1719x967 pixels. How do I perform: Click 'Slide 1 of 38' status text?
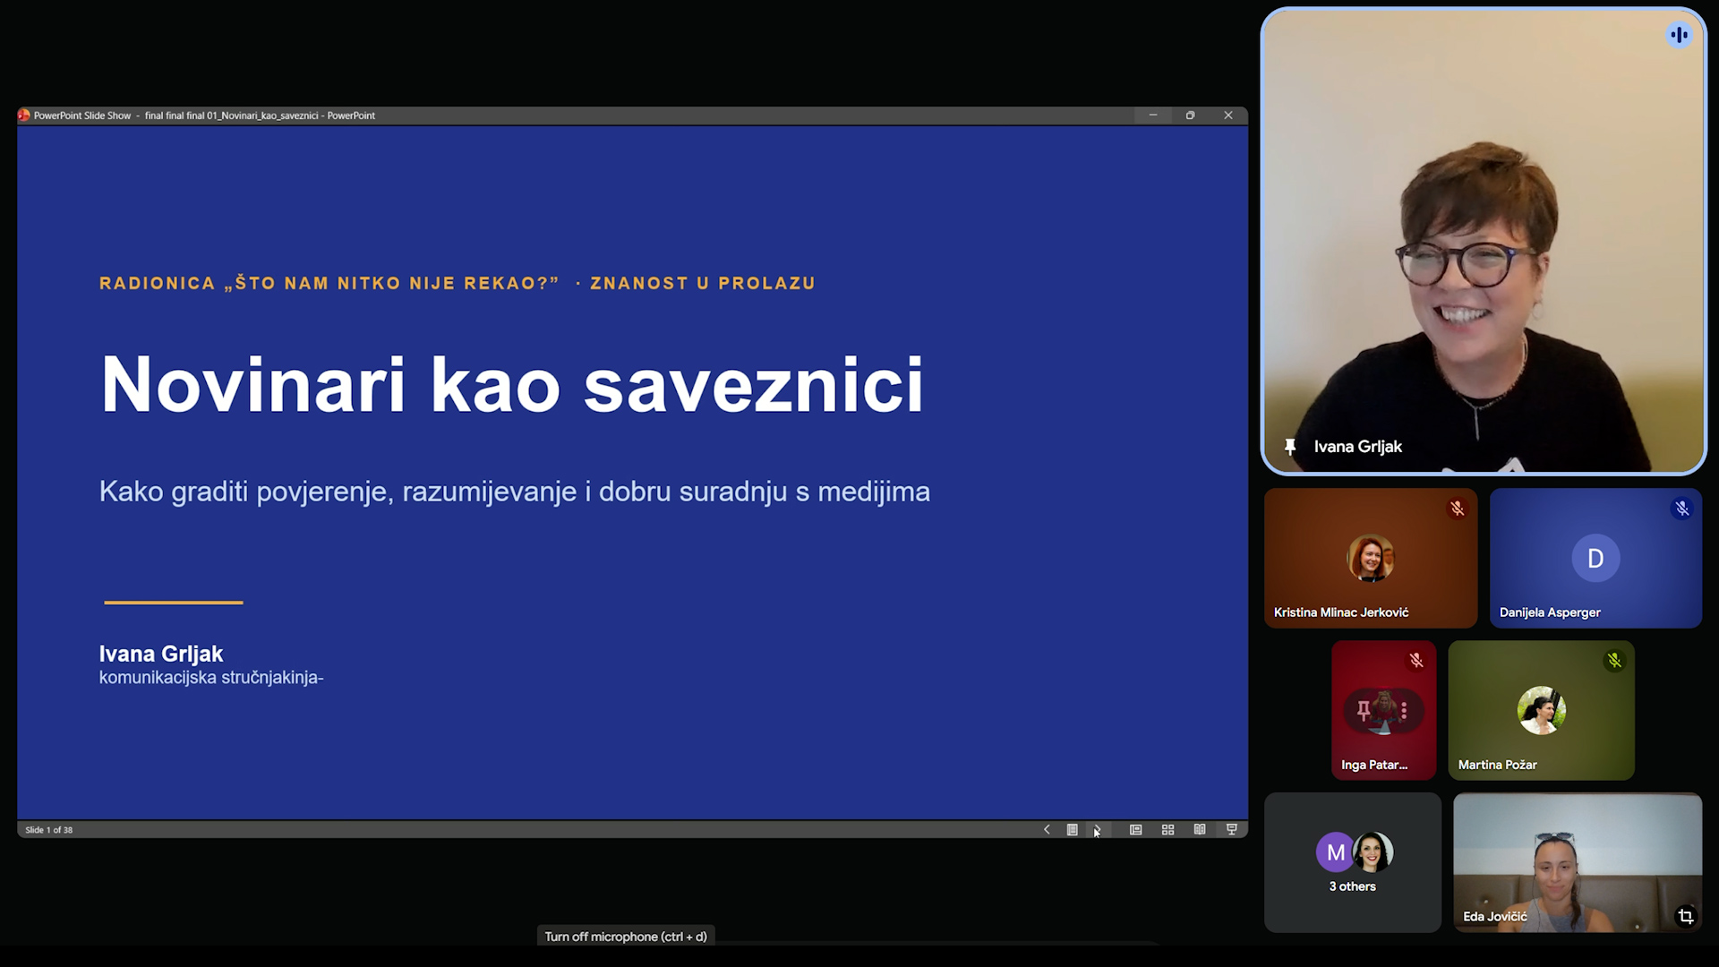(x=49, y=830)
